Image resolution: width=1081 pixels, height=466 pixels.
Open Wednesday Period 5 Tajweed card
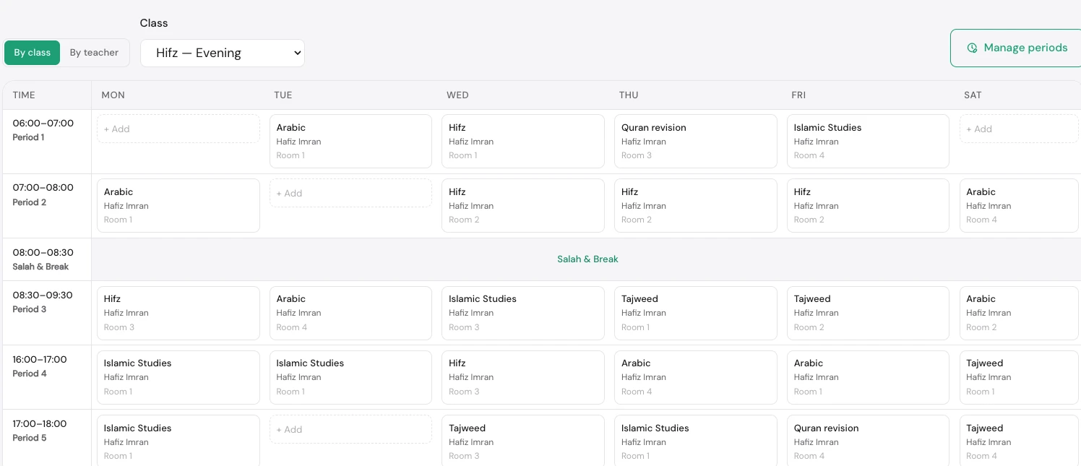click(x=523, y=441)
